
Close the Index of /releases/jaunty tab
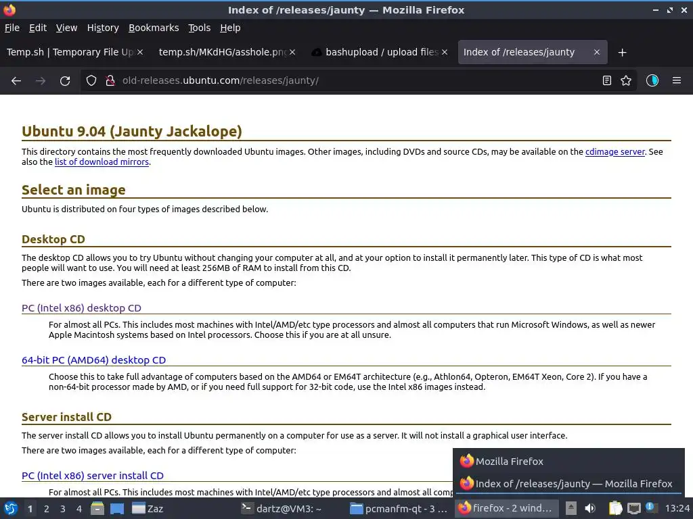[x=597, y=52]
